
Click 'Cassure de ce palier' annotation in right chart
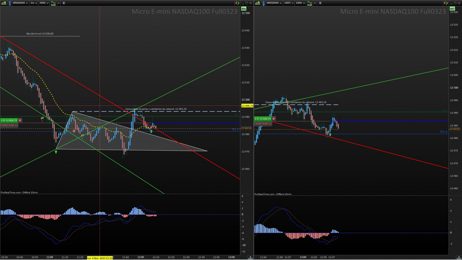pos(296,102)
